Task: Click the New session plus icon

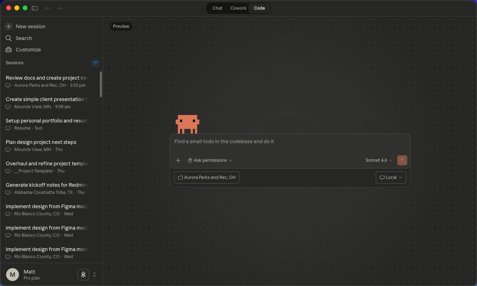Action: tap(9, 26)
